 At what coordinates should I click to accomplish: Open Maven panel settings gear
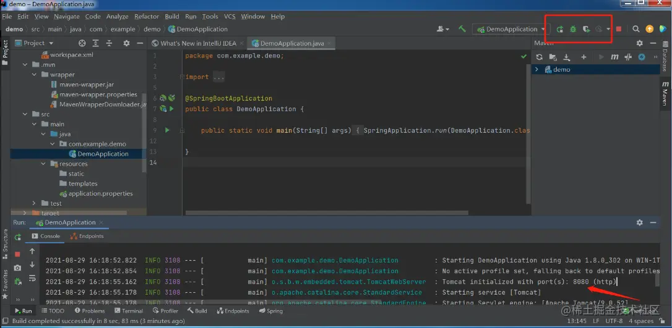click(639, 43)
